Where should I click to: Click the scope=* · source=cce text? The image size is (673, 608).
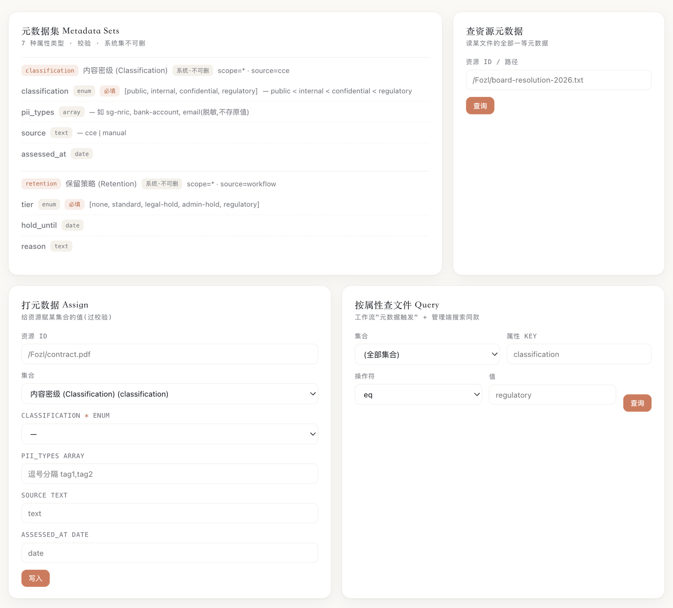(253, 71)
